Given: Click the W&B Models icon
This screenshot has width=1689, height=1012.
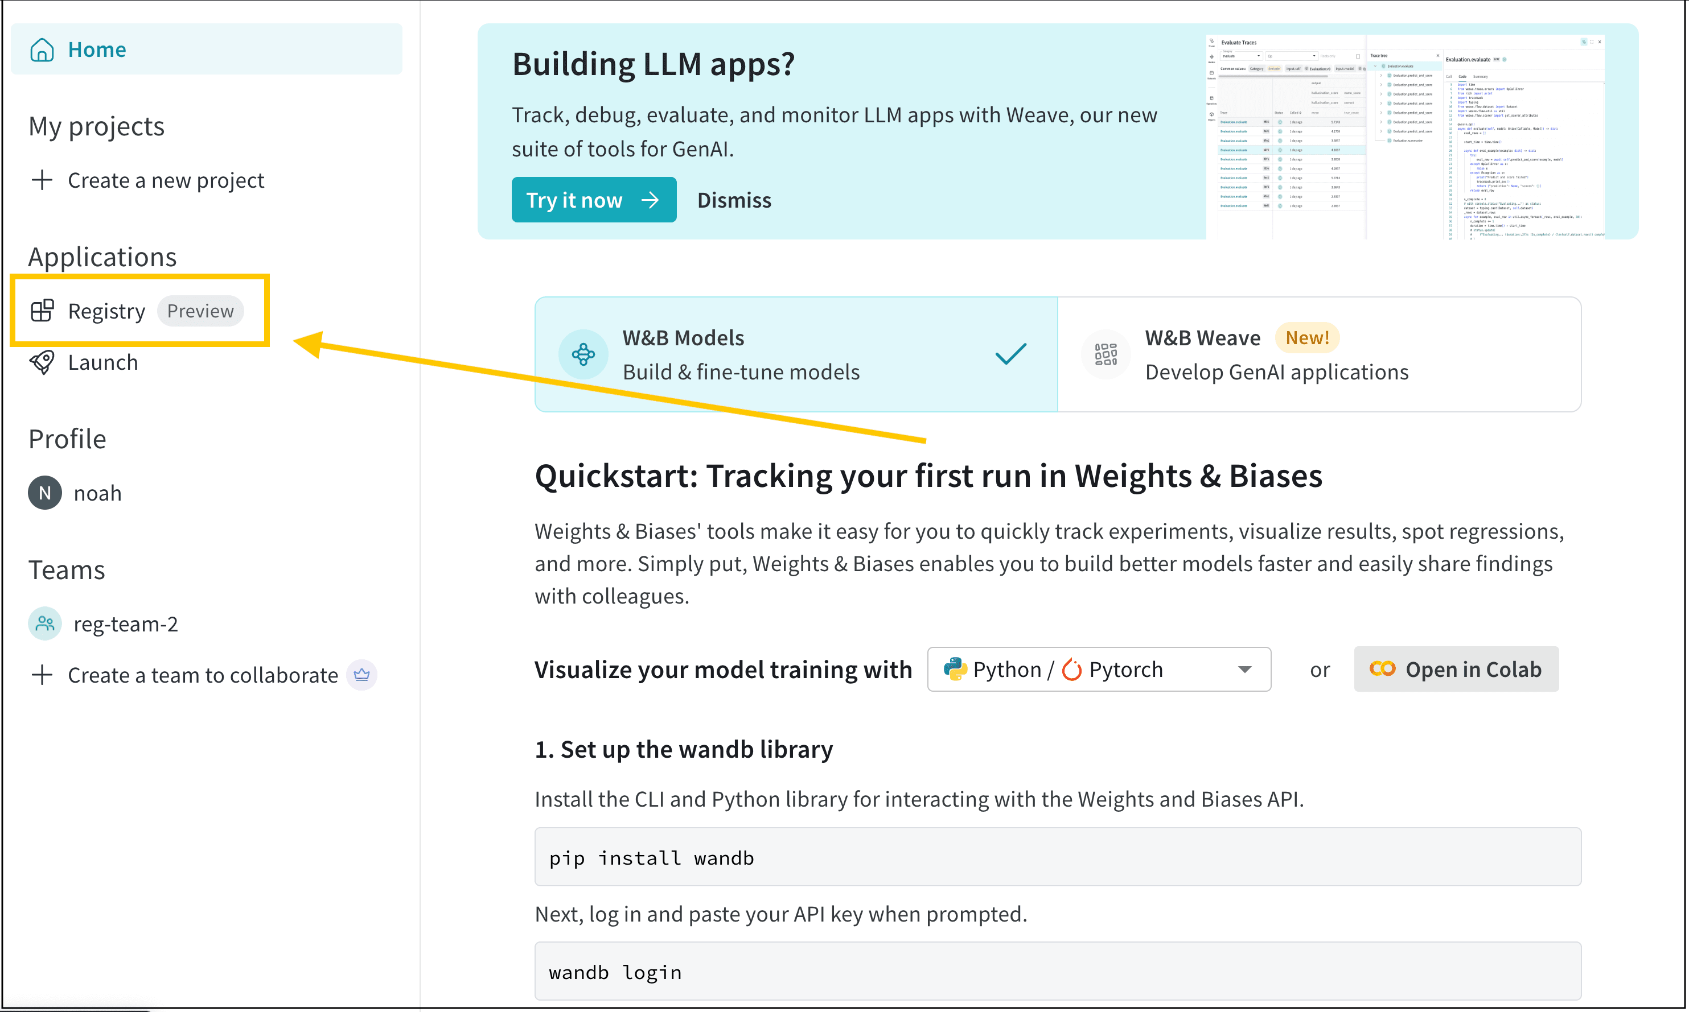Looking at the screenshot, I should tap(583, 354).
